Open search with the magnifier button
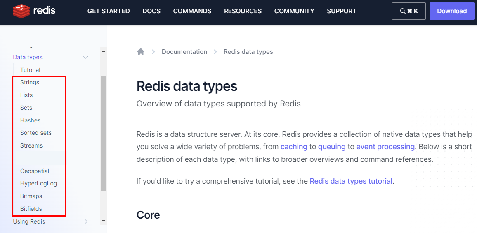 coord(409,11)
